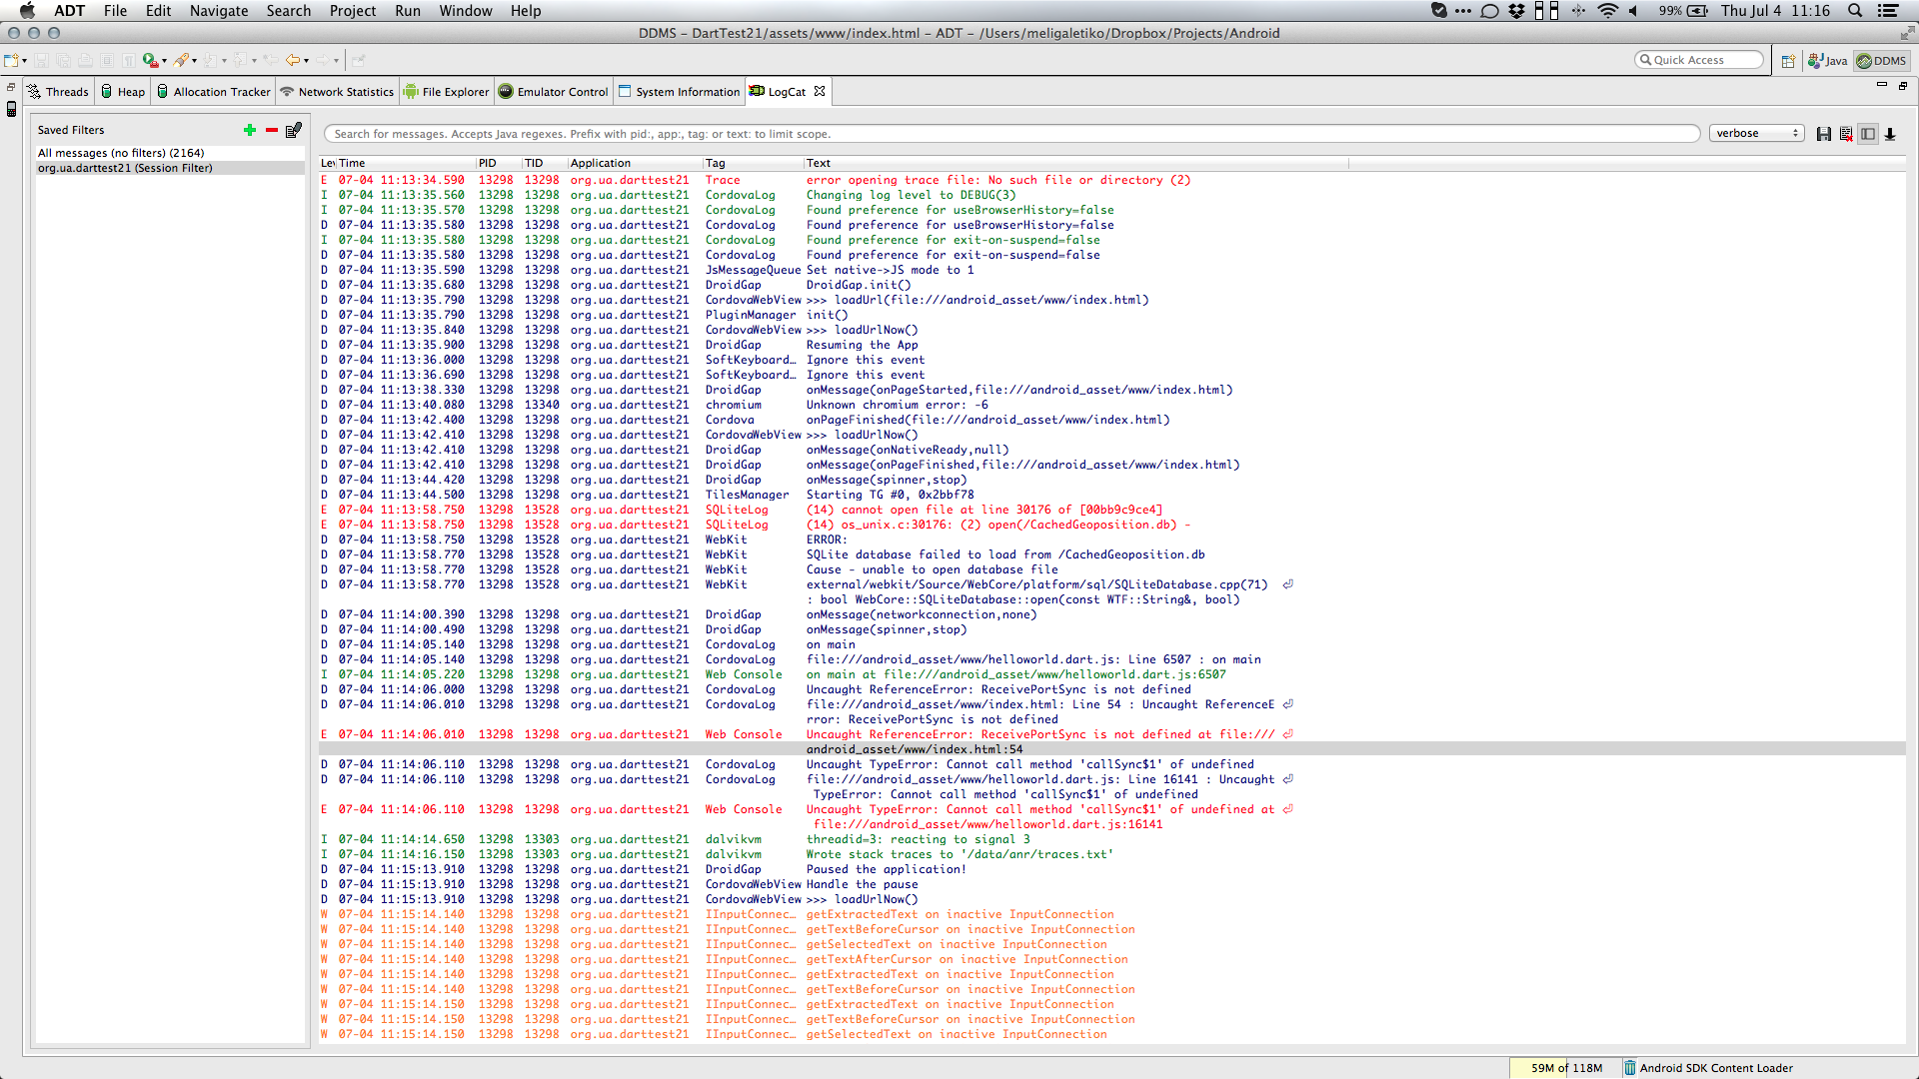Expand the Run toolbox dropdown arrow
This screenshot has height=1079, width=1919.
coord(164,61)
